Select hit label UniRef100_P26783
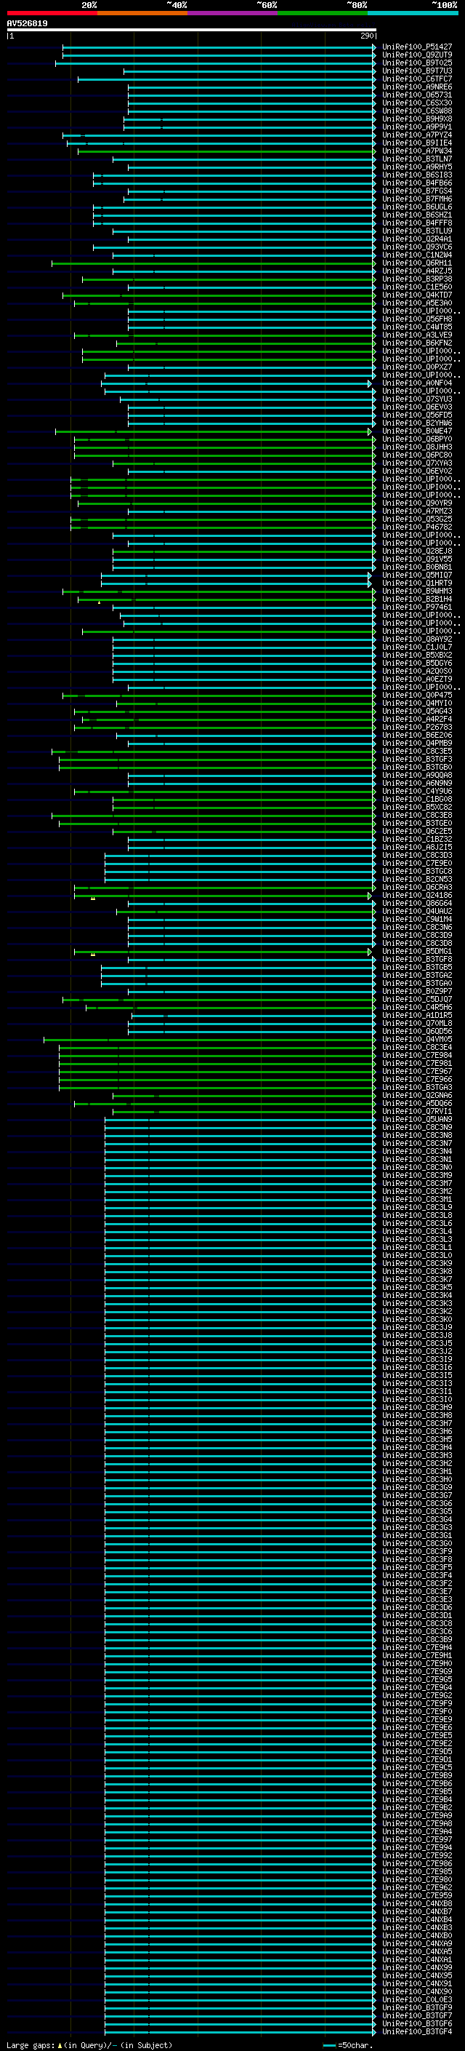 click(417, 728)
